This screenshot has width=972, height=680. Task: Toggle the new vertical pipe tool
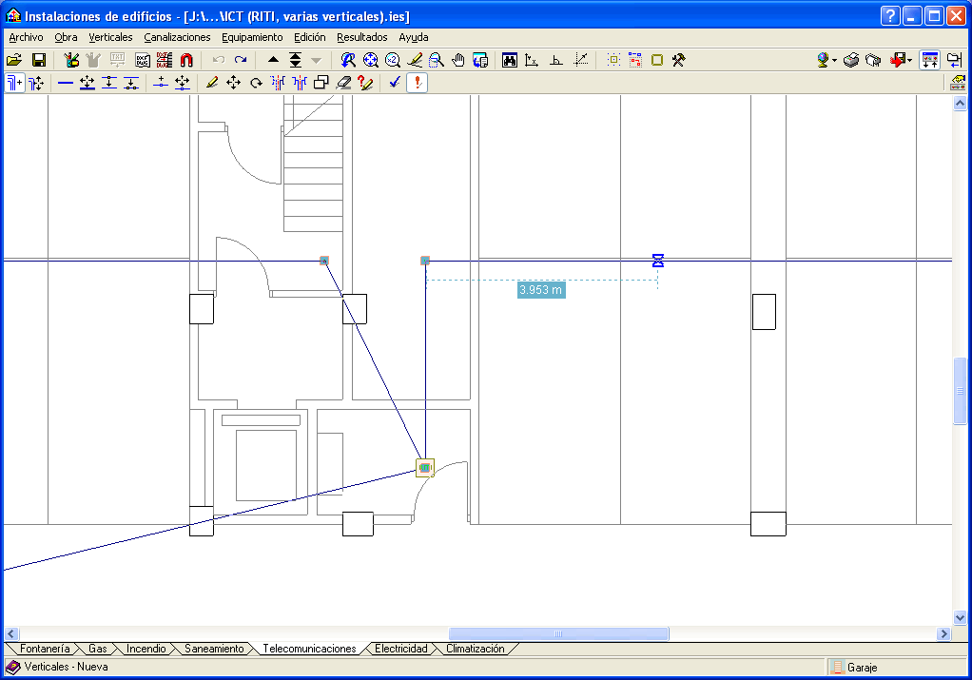(14, 83)
